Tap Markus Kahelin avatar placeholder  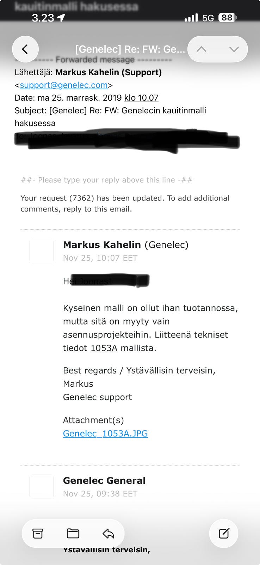[42, 251]
